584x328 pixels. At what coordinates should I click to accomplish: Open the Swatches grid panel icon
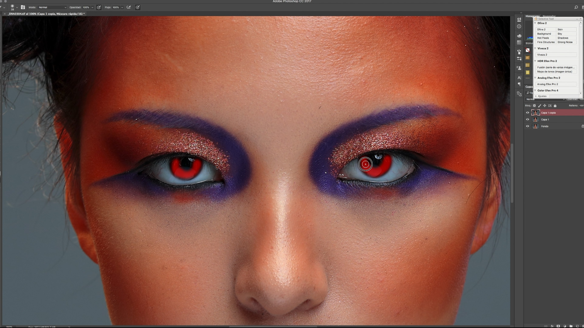point(519,43)
